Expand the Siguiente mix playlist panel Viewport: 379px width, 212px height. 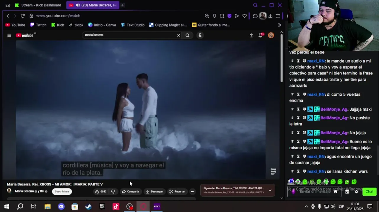point(270,190)
